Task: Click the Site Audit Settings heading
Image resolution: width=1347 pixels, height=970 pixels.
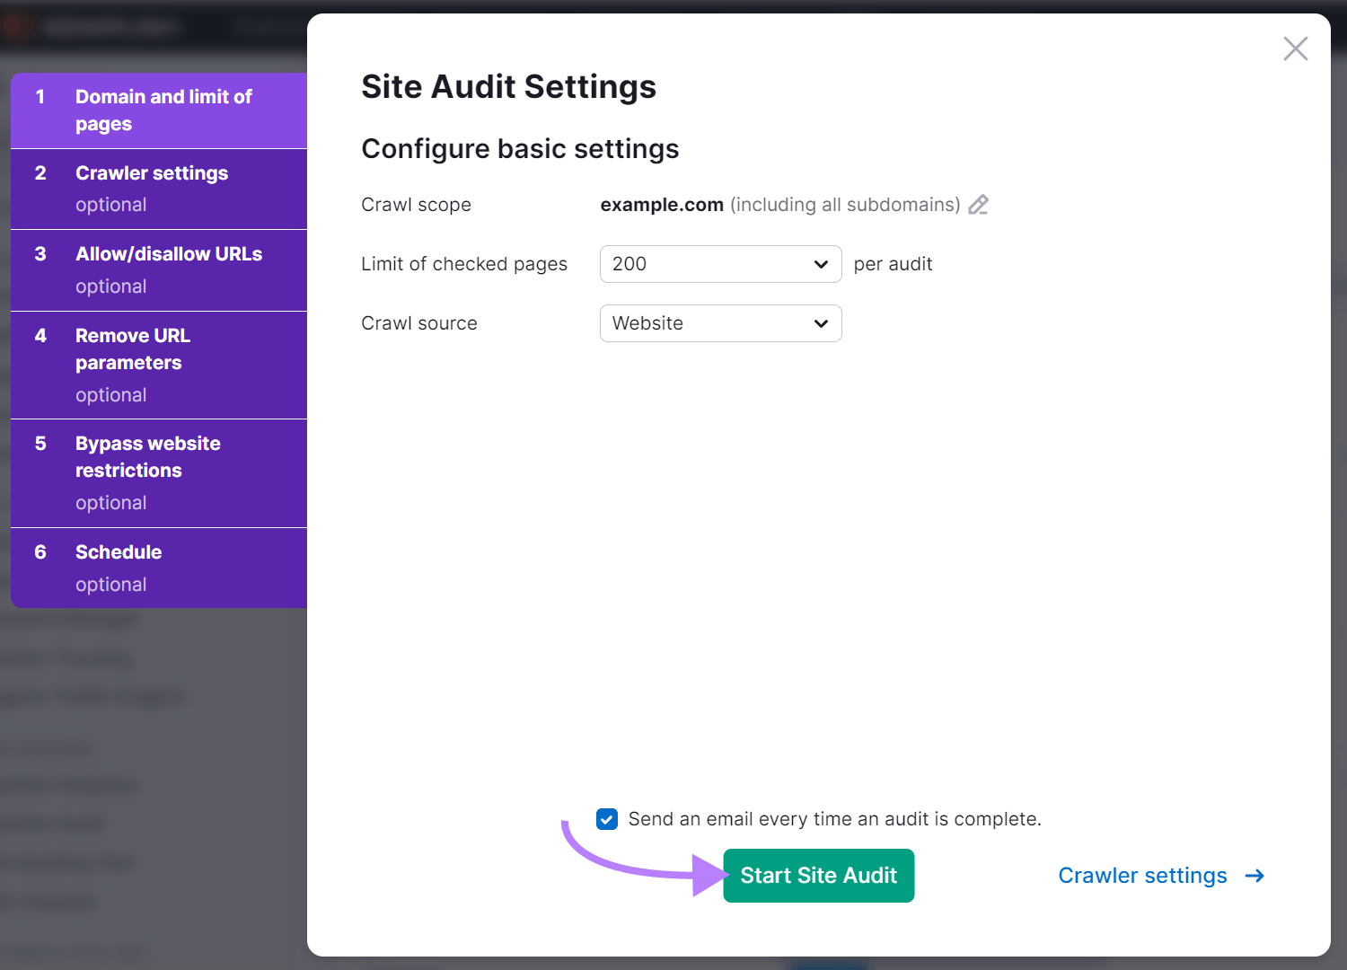Action: 508,86
